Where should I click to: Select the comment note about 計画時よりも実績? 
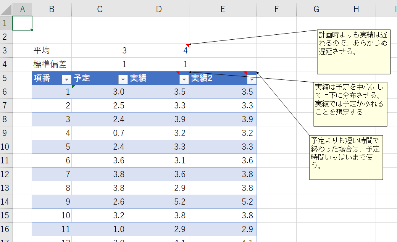click(353, 52)
